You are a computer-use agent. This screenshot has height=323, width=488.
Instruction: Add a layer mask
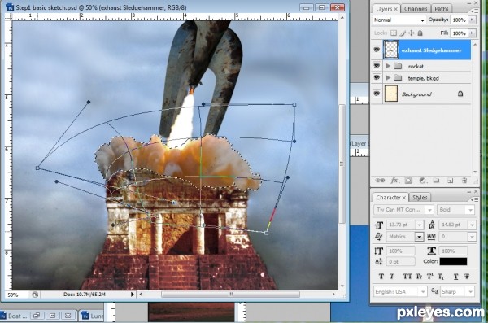(408, 181)
